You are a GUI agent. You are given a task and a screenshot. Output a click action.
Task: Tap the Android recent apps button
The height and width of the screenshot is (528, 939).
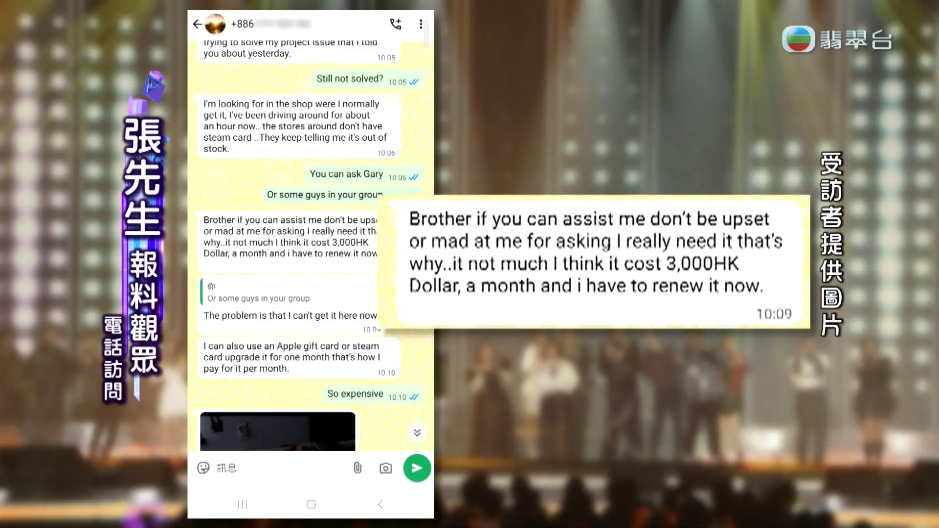242,504
